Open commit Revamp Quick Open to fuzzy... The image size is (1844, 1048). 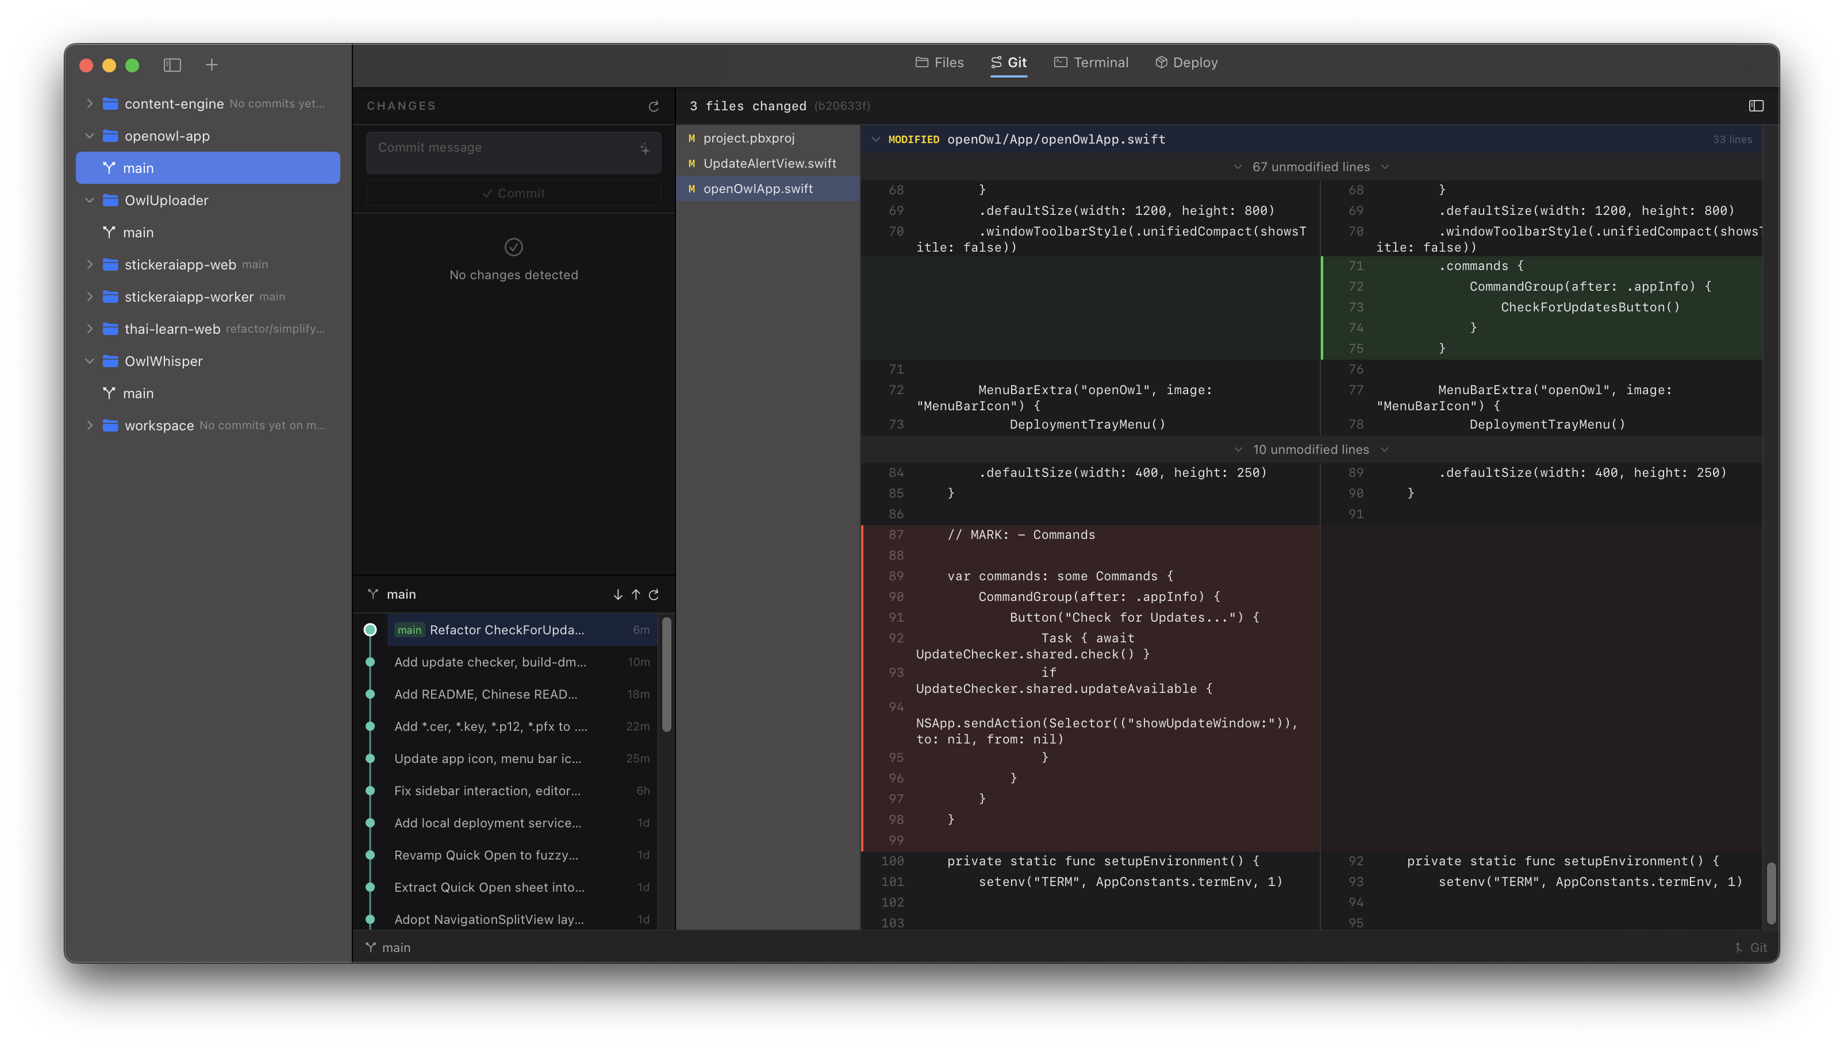click(522, 856)
